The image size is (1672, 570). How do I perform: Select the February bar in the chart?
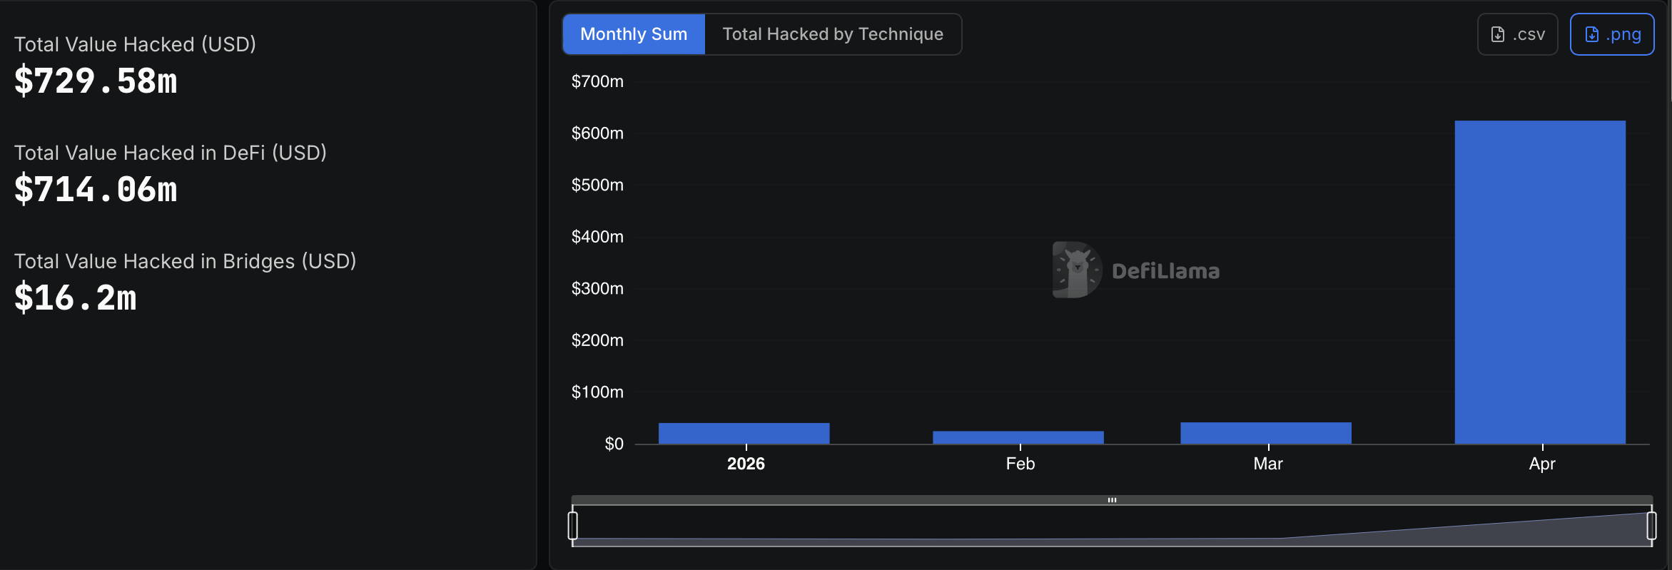(1018, 437)
